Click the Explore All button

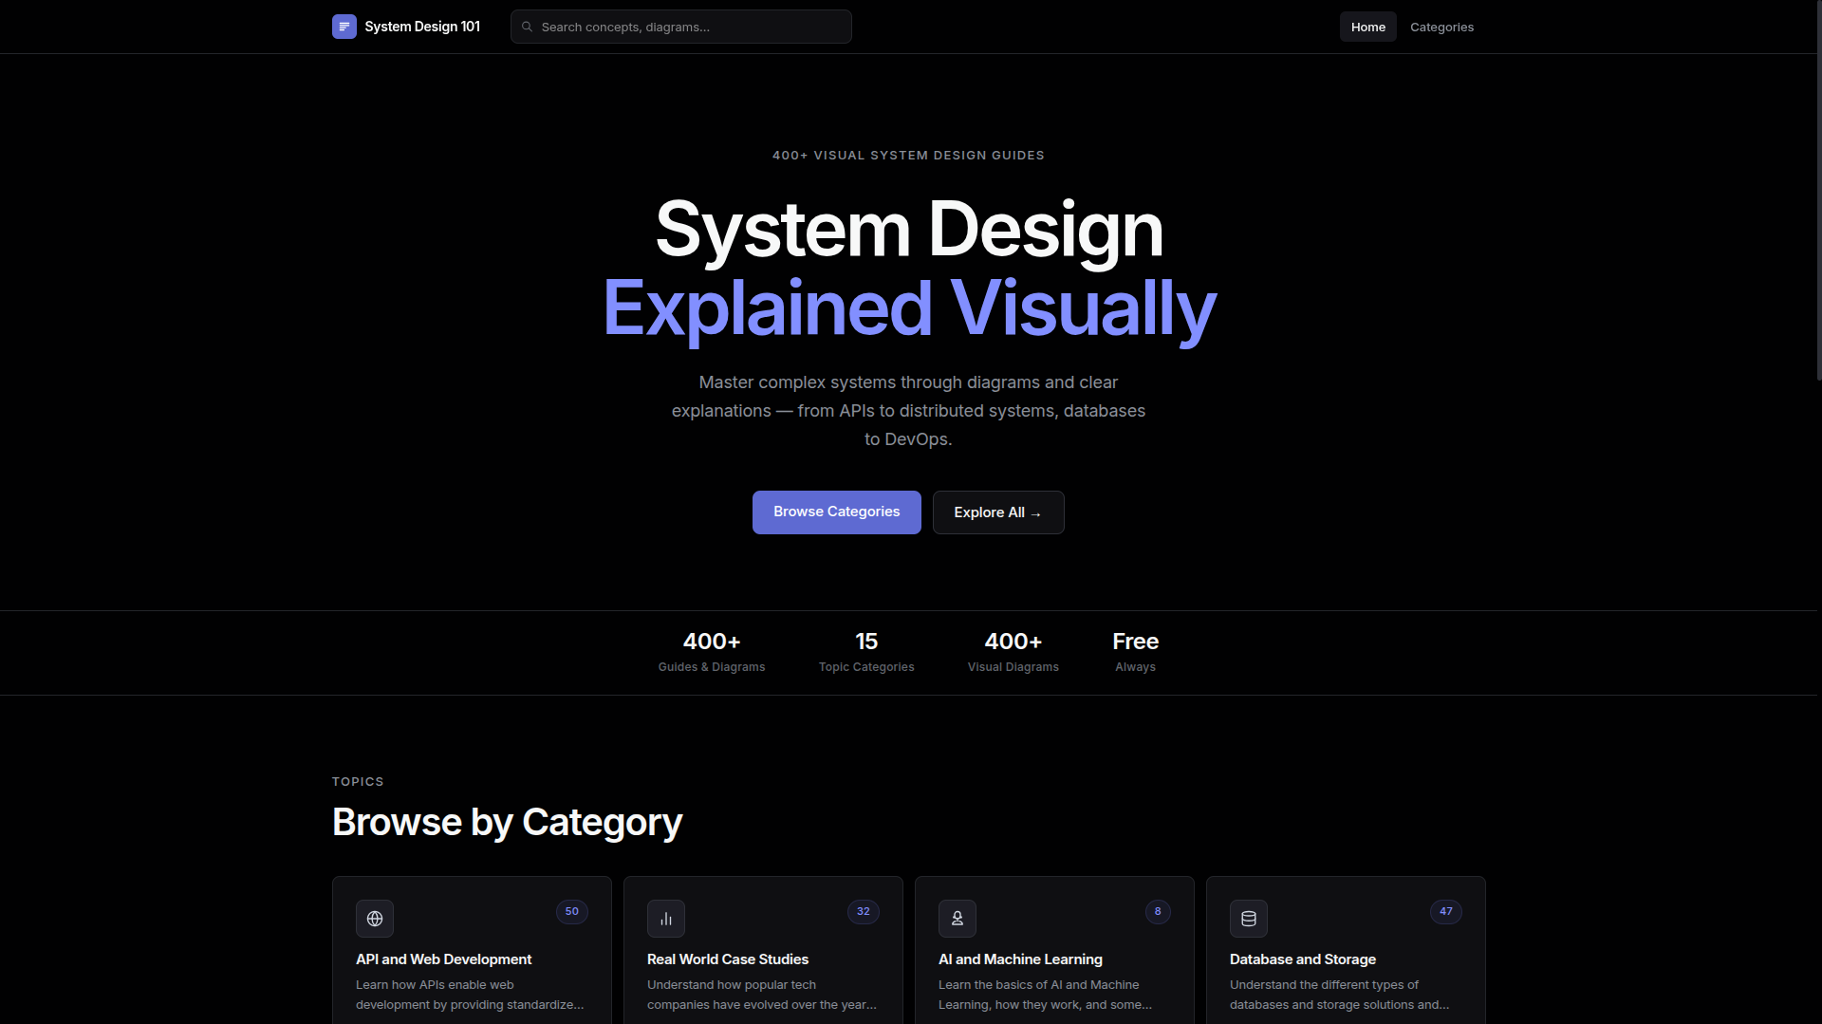coord(998,512)
